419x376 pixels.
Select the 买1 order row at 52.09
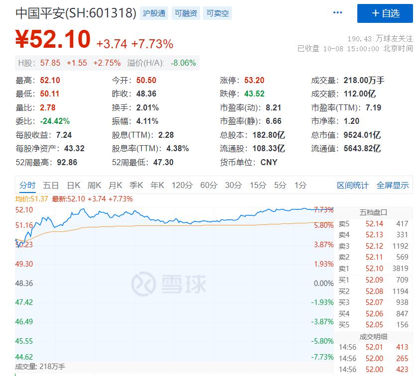[373, 280]
